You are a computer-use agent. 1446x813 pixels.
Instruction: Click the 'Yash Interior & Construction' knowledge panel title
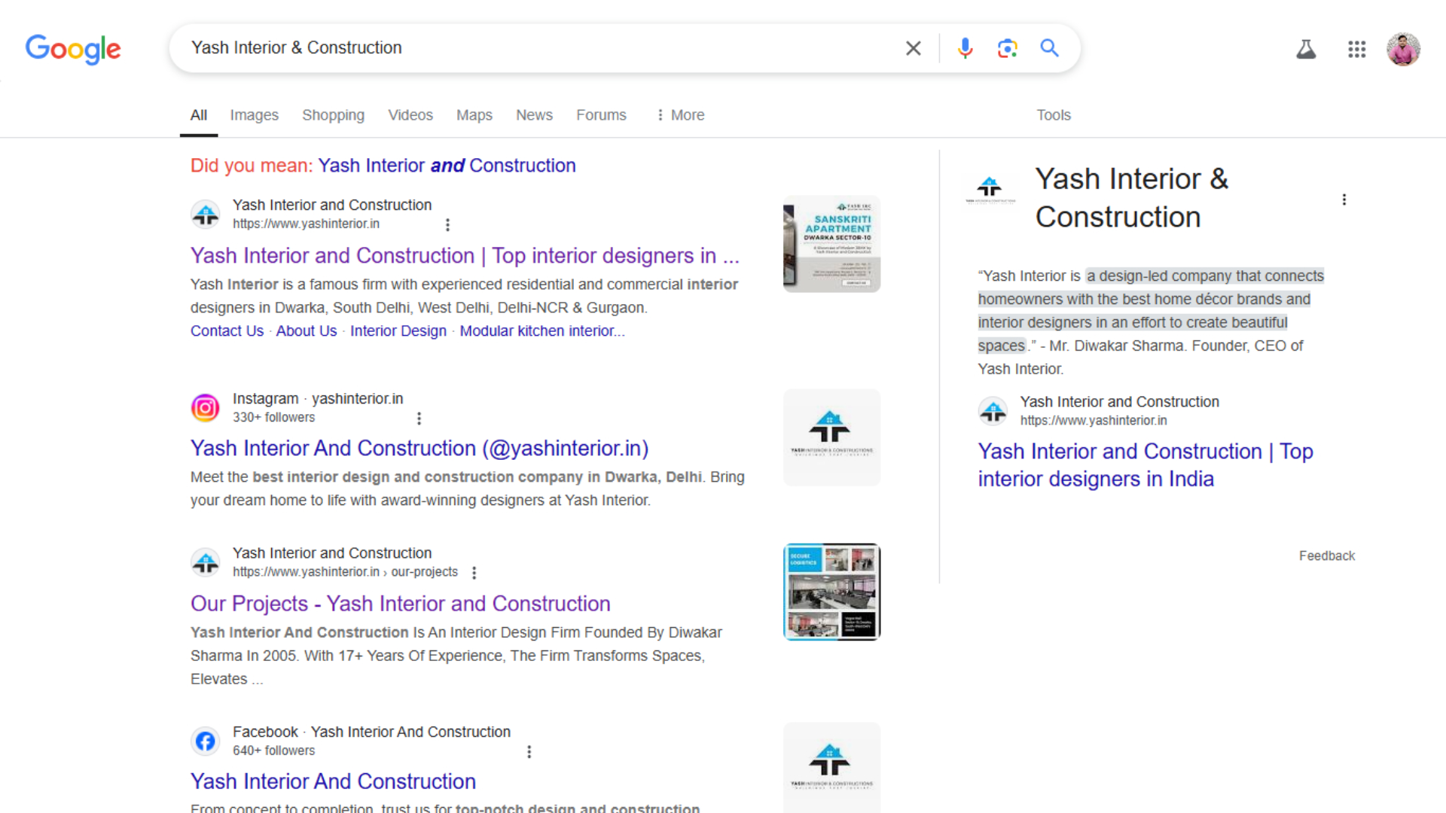pyautogui.click(x=1131, y=198)
